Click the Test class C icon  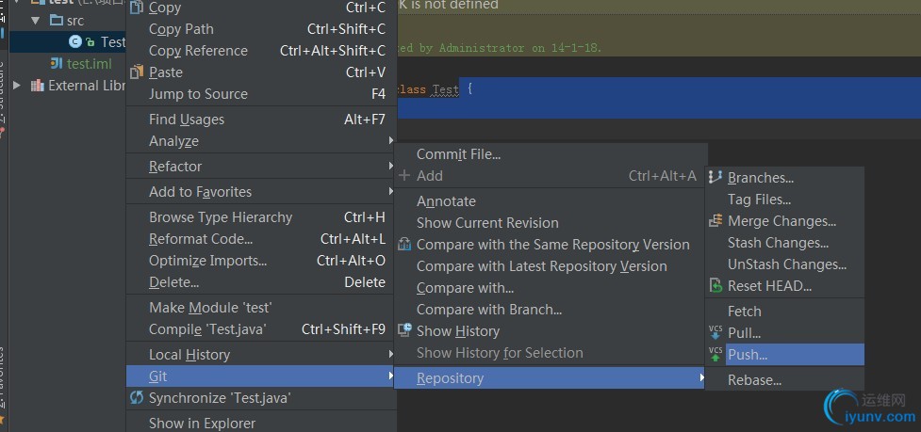pos(75,41)
